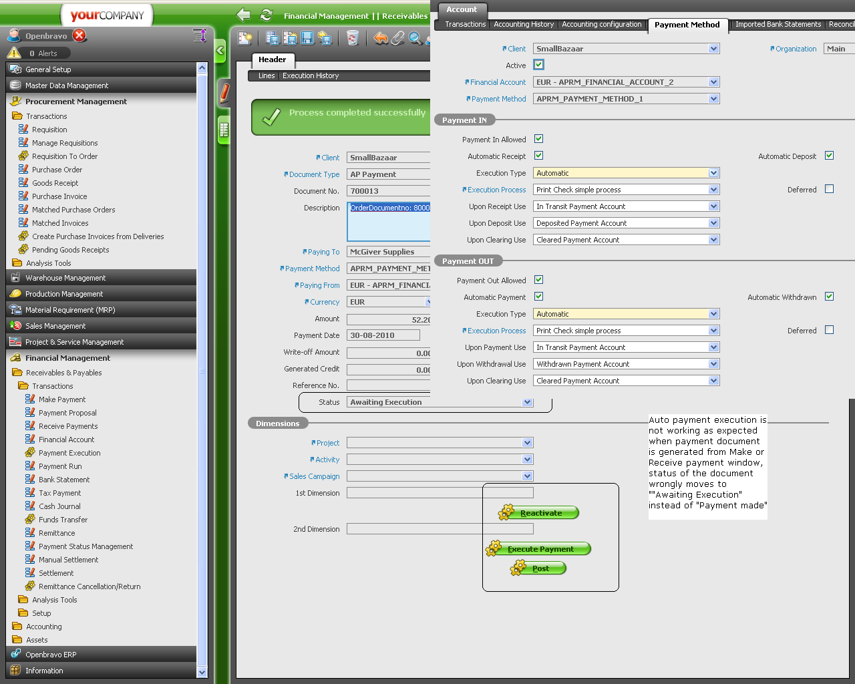
Task: Click the Payment Date input field
Action: [x=383, y=335]
